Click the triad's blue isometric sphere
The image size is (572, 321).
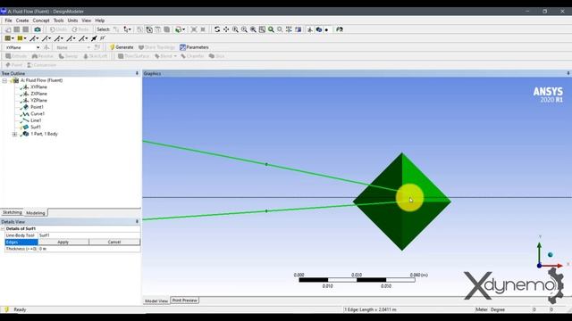[x=551, y=255]
